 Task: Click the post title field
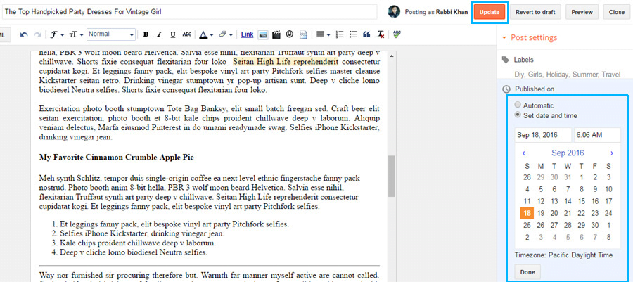click(x=189, y=12)
